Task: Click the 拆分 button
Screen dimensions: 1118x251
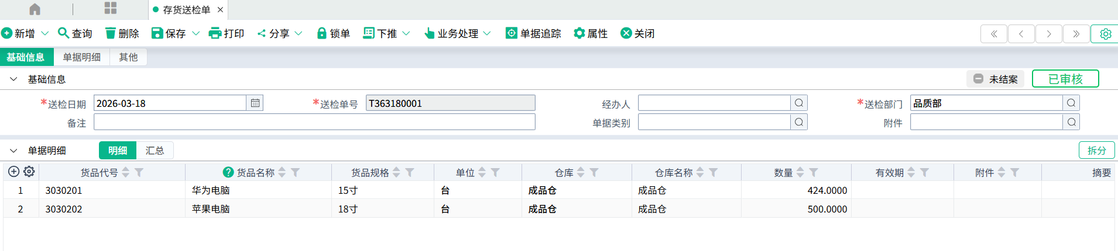Action: (x=1096, y=151)
